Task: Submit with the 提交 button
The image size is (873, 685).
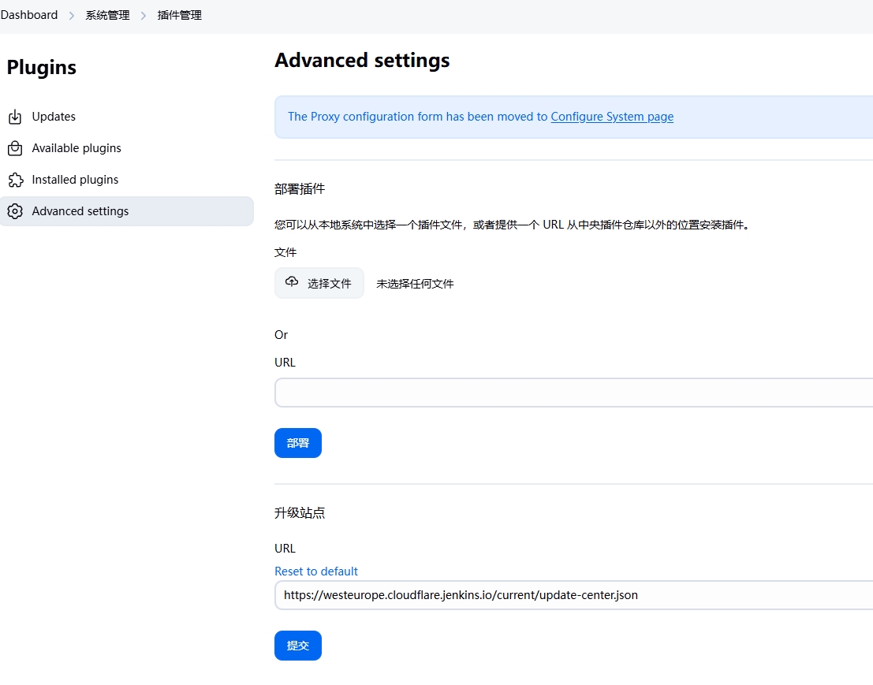Action: pyautogui.click(x=298, y=646)
